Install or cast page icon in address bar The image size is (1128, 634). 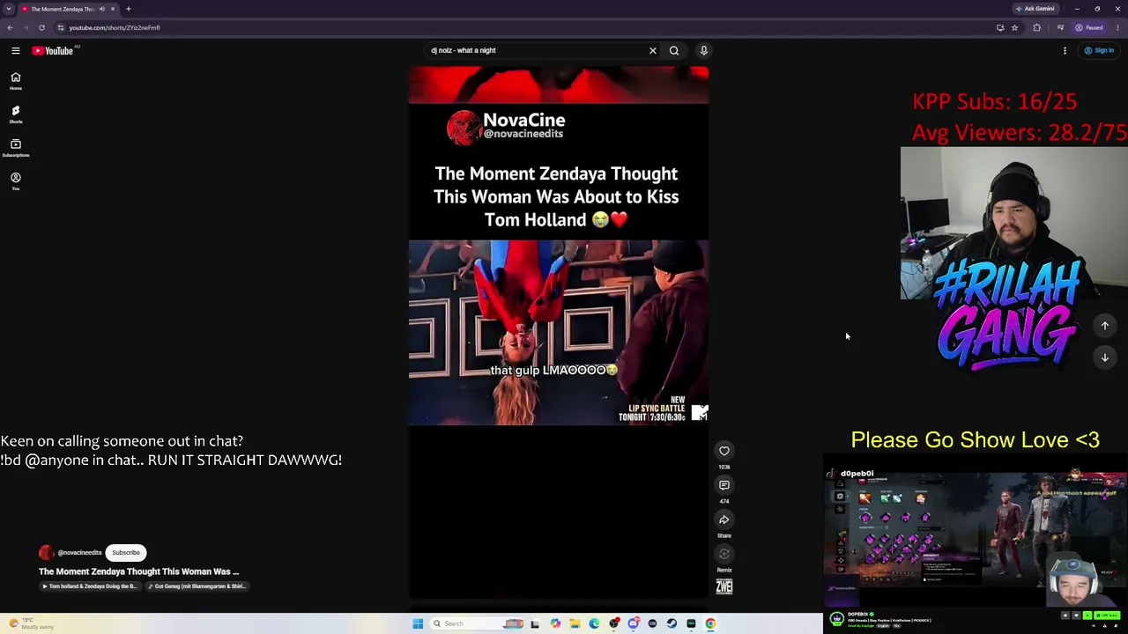click(1000, 27)
